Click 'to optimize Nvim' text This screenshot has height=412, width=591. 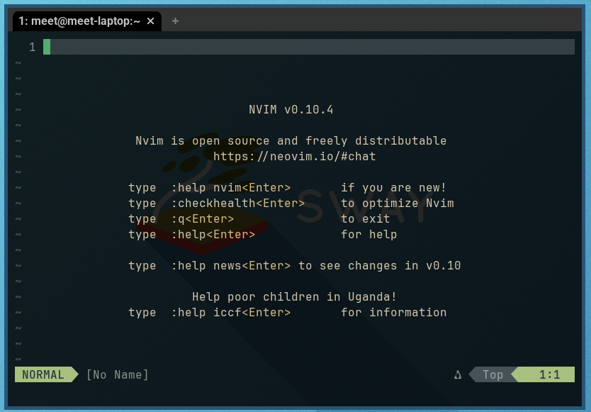tap(398, 204)
